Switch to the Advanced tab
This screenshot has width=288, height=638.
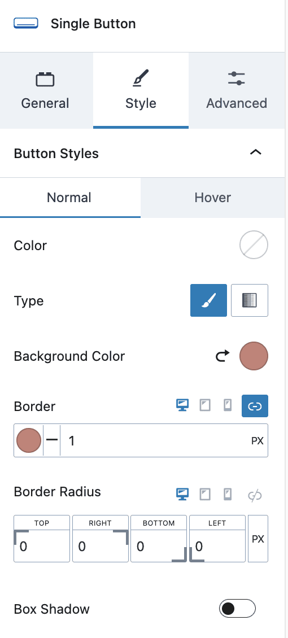coord(237,91)
